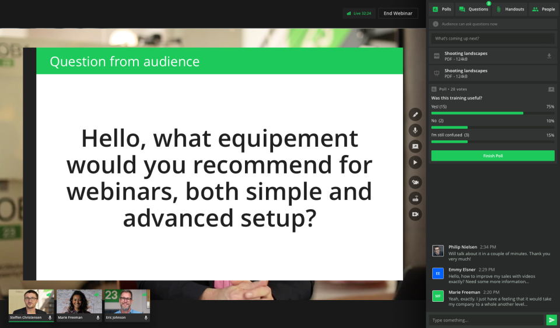Open the Questions tab

click(x=473, y=9)
